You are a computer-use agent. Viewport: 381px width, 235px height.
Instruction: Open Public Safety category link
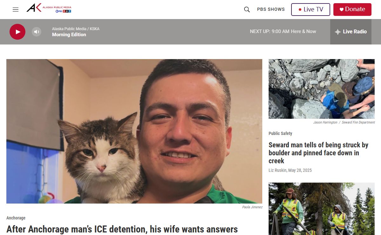tap(280, 133)
